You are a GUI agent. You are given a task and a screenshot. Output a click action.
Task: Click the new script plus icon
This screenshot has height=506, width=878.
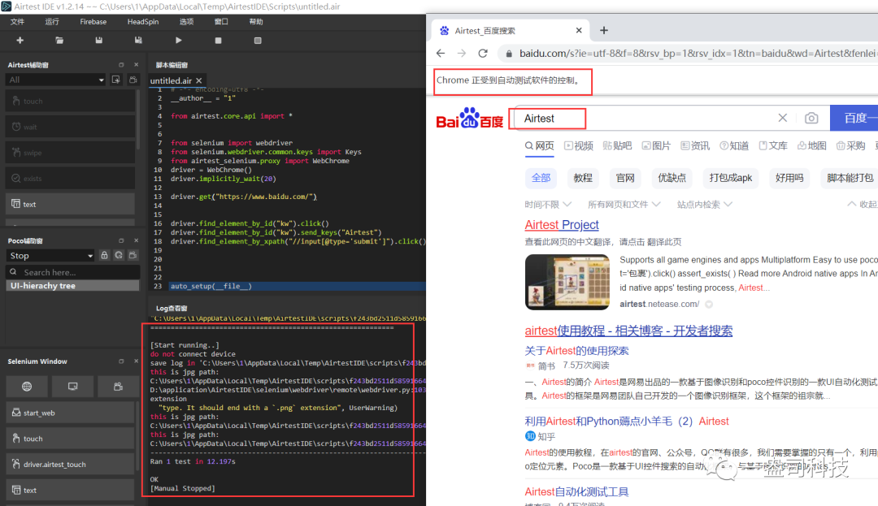pos(20,41)
